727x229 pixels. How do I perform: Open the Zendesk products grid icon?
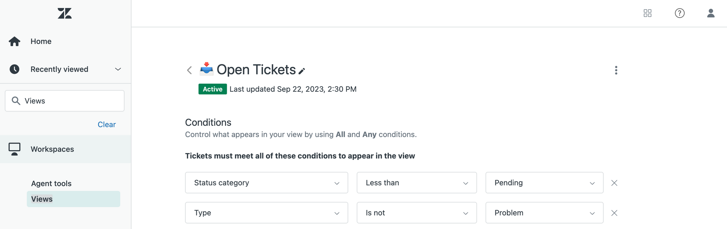pyautogui.click(x=647, y=13)
